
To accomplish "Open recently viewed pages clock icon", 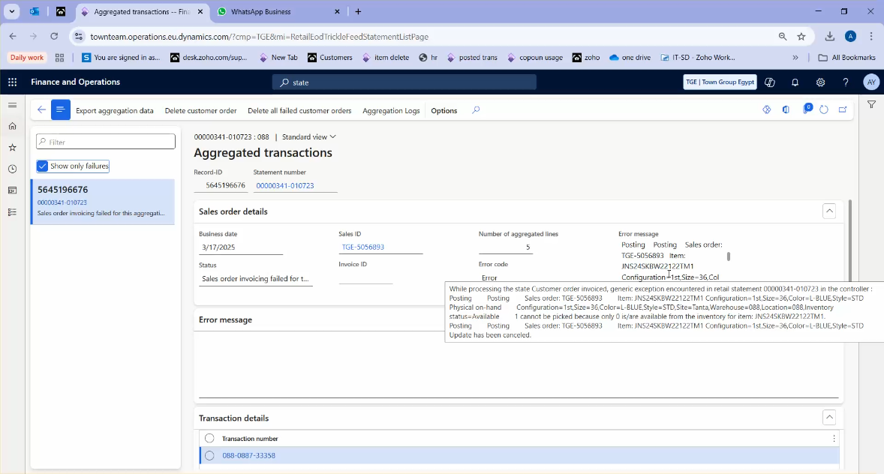I will [x=12, y=169].
